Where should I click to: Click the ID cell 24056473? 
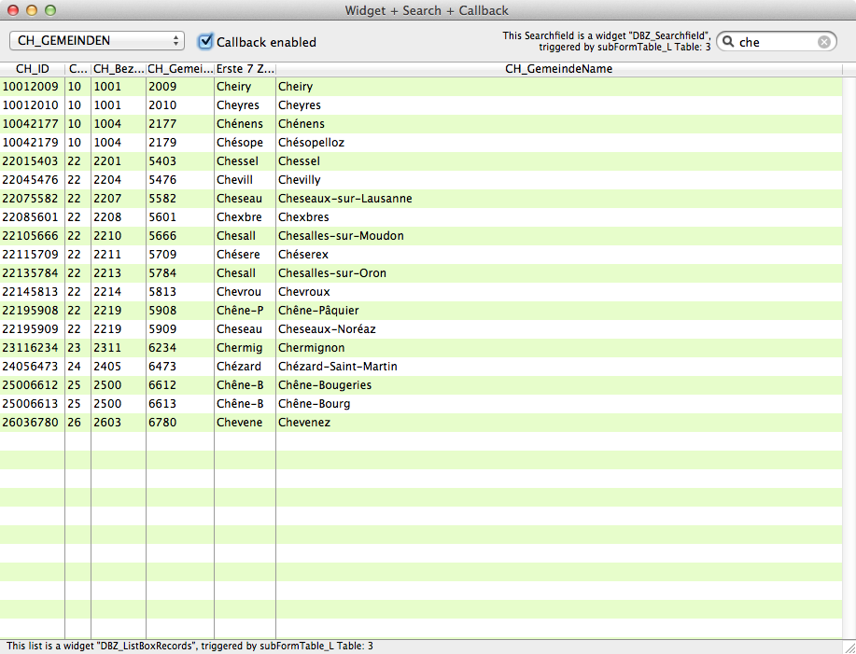[x=31, y=367]
